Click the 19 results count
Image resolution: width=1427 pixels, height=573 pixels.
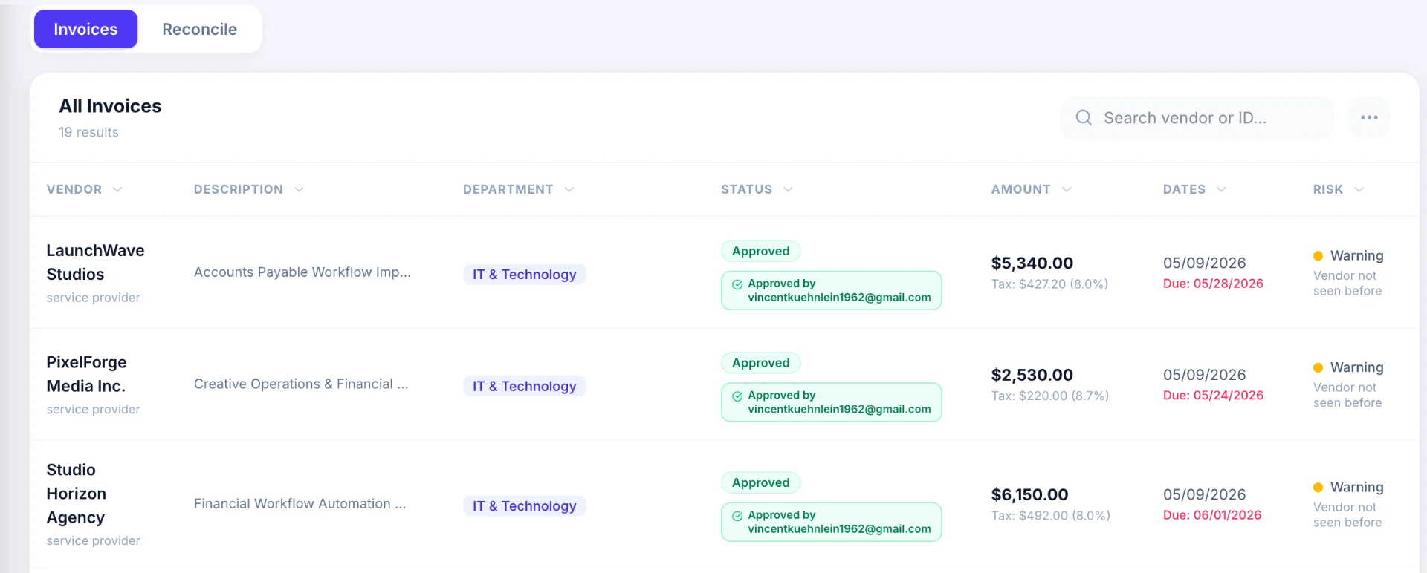(88, 132)
